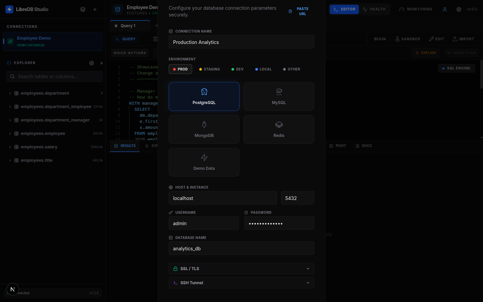Screen dimensions: 483x302
Task: Select the Demo Data type card
Action: (x=204, y=162)
